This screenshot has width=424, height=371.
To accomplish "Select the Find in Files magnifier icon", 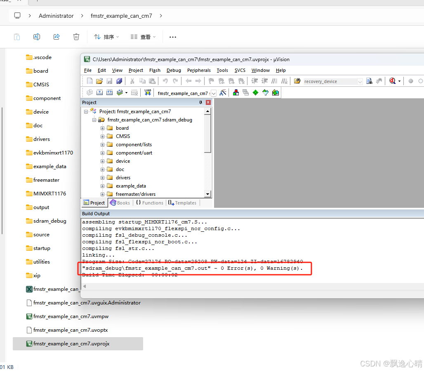I will 369,81.
